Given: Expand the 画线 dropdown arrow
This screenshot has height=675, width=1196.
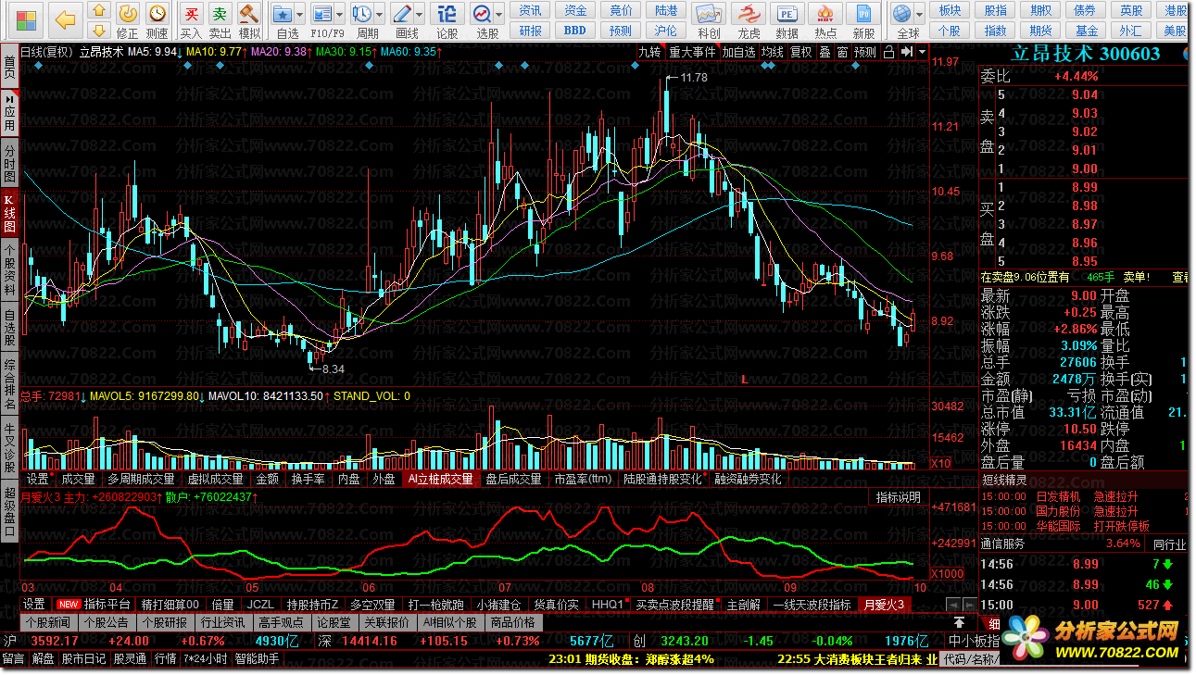Looking at the screenshot, I should tap(421, 13).
